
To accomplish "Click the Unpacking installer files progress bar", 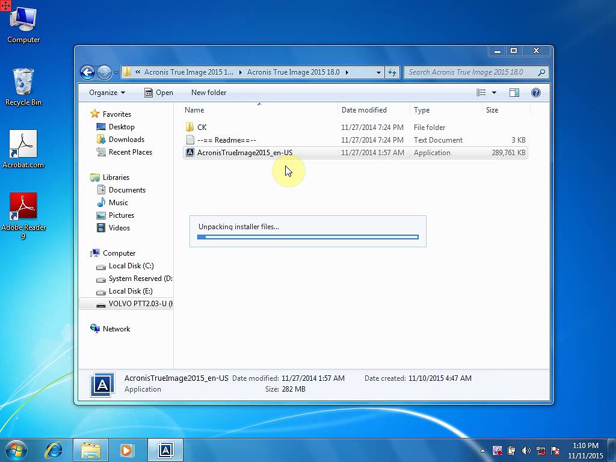I will [x=308, y=237].
